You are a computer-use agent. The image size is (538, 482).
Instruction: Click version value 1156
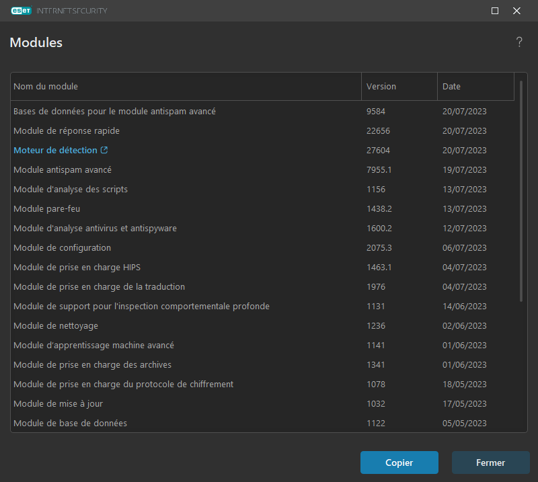pos(376,190)
